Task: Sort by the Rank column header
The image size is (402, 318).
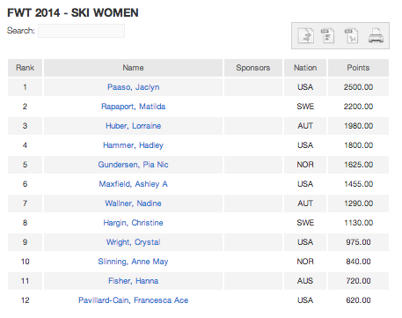Action: [x=25, y=68]
